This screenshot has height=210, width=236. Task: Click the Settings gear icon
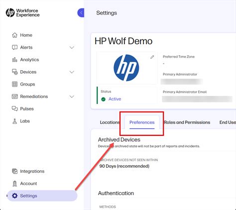[14, 196]
